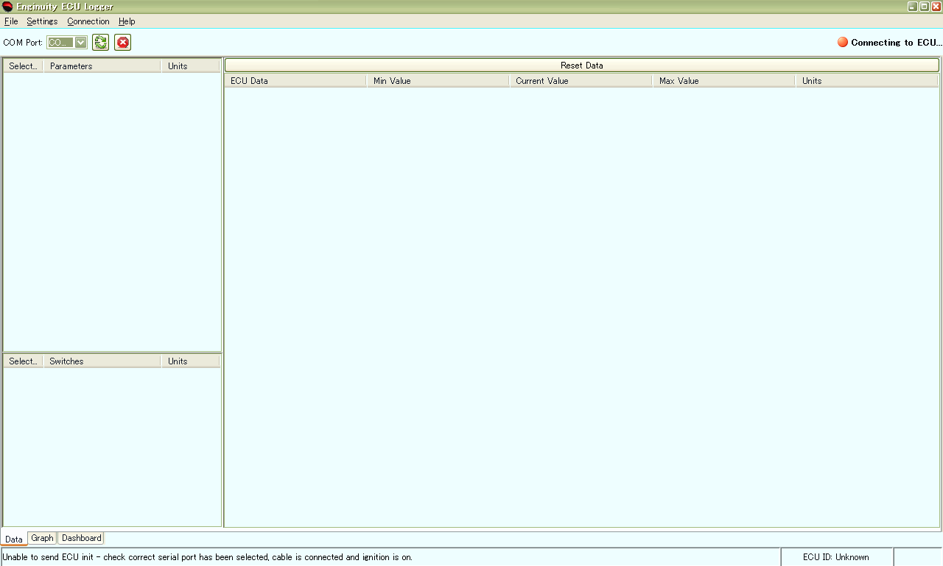Click the ECU Data column header
The width and height of the screenshot is (943, 566).
coord(295,81)
